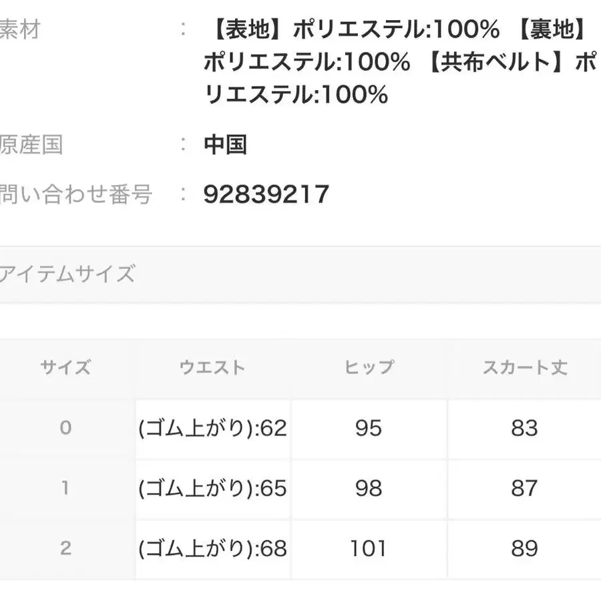This screenshot has width=601, height=601.
Task: Select waist cell (ゴム上がり):65
Action: [x=213, y=488]
